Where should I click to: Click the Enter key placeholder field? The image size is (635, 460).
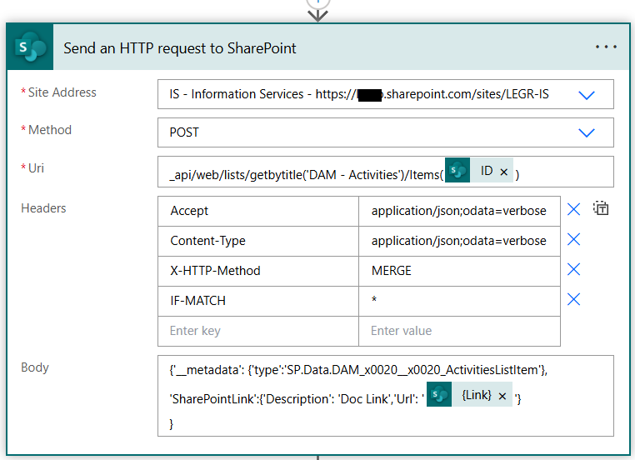[x=258, y=331]
